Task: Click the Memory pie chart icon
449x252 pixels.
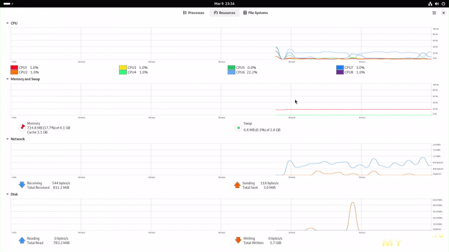Action: point(22,127)
